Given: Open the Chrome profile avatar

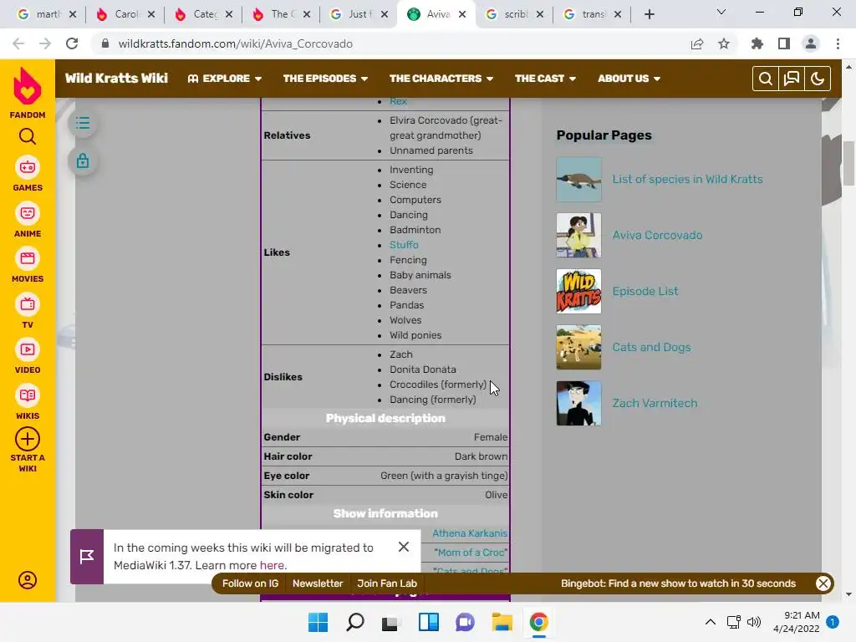Looking at the screenshot, I should pyautogui.click(x=811, y=43).
